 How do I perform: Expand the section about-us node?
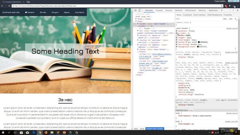point(138,35)
